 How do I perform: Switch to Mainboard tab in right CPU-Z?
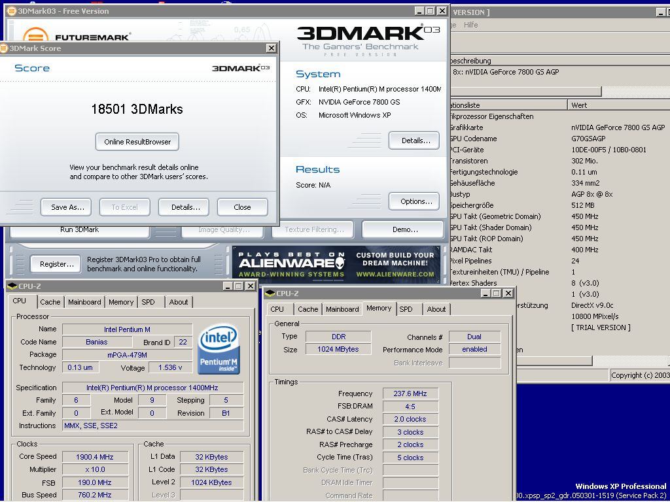(342, 309)
